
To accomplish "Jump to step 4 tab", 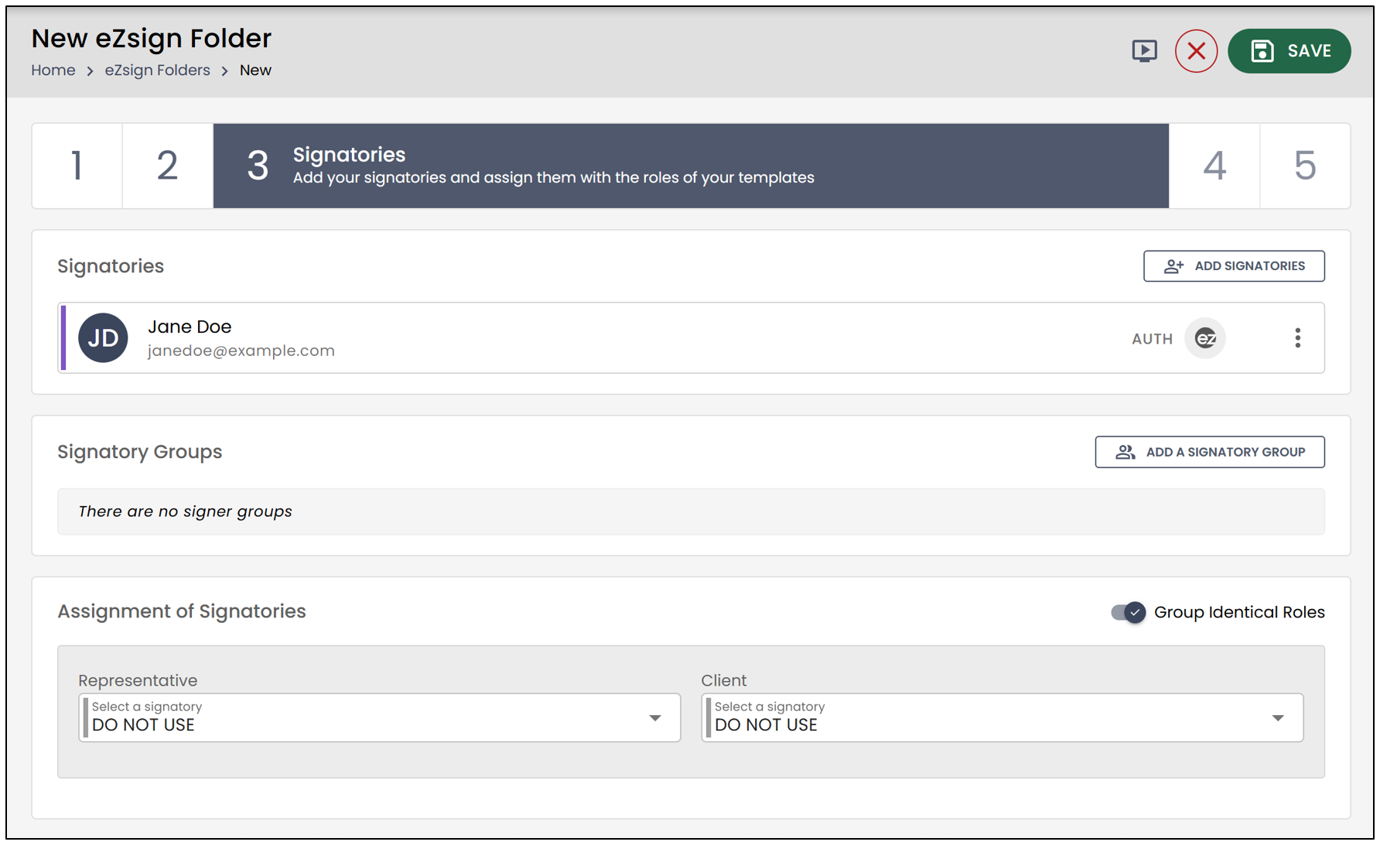I will [x=1214, y=166].
